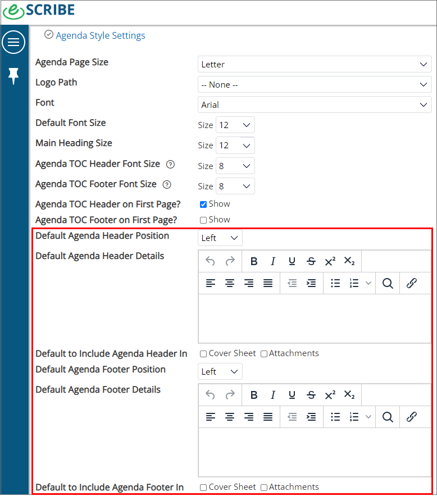Expand numbered list options in Header Details editor
This screenshot has width=437, height=496.
pos(368,283)
